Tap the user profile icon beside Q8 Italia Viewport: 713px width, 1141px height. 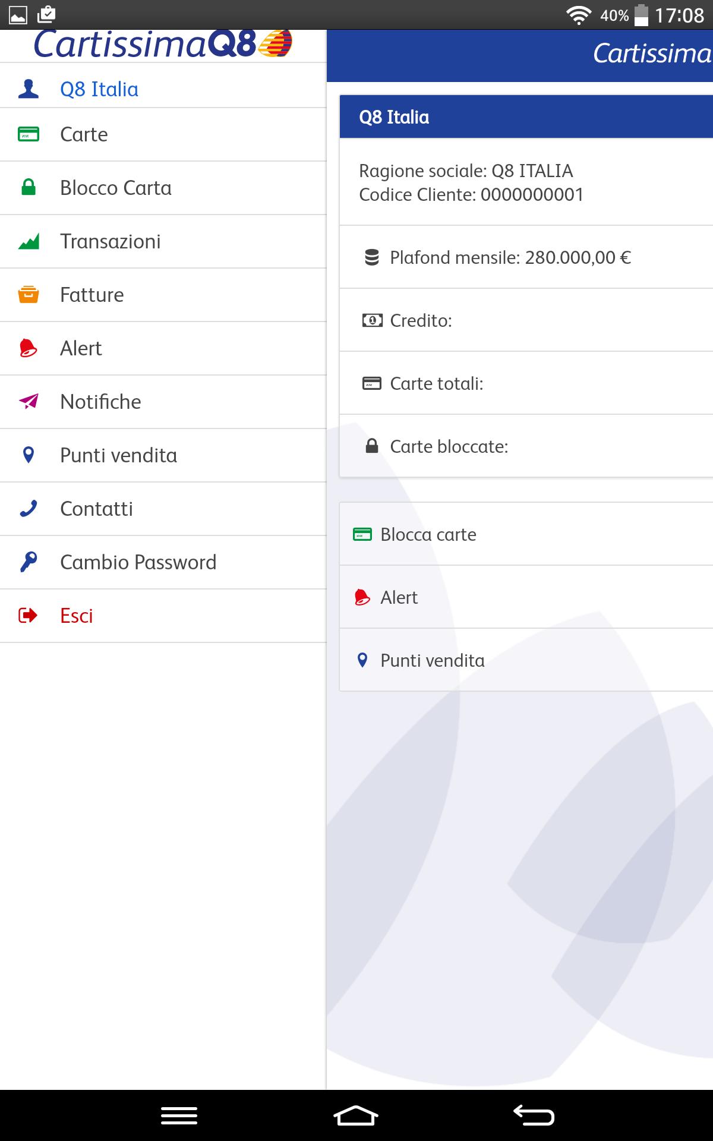tap(29, 89)
